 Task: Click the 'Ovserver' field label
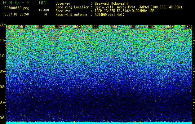[x=63, y=3]
